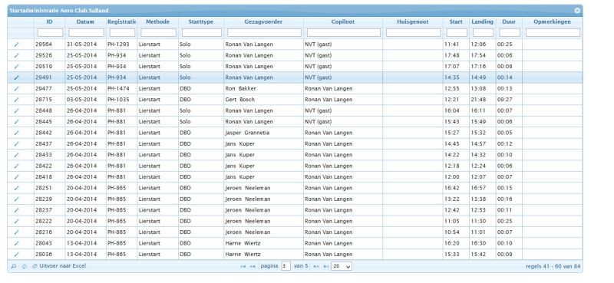The image size is (614, 283).
Task: Click Uitvoer naar Excel export button
Action: coord(59,266)
